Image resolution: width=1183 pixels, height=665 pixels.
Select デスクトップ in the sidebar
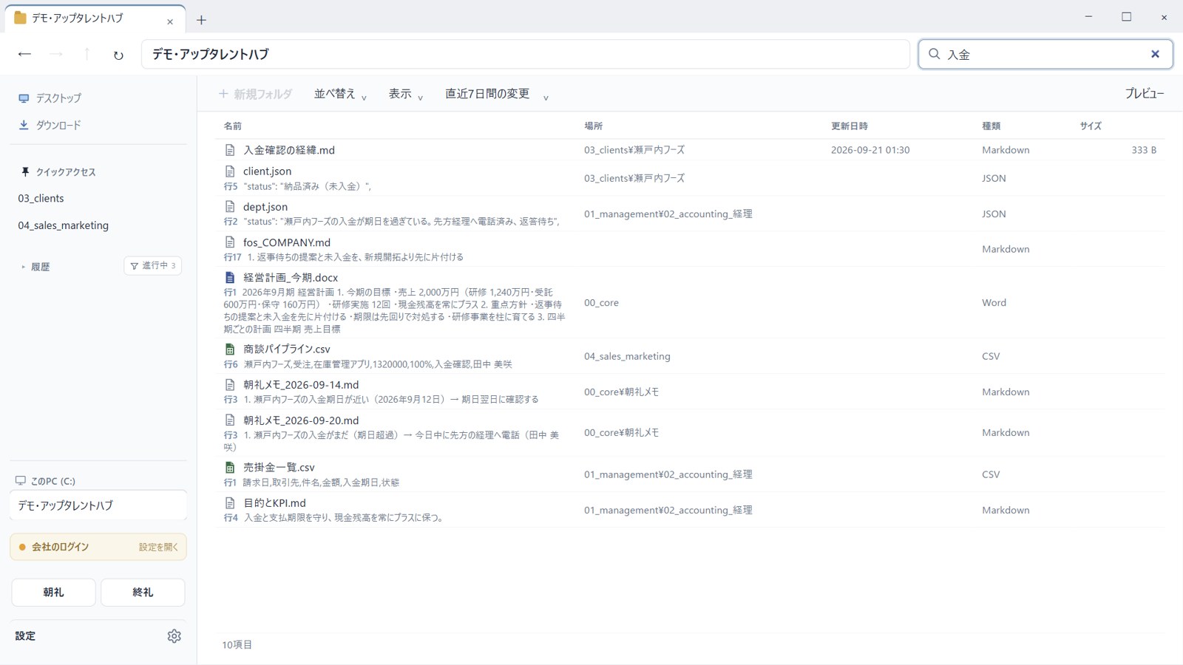[x=50, y=98]
